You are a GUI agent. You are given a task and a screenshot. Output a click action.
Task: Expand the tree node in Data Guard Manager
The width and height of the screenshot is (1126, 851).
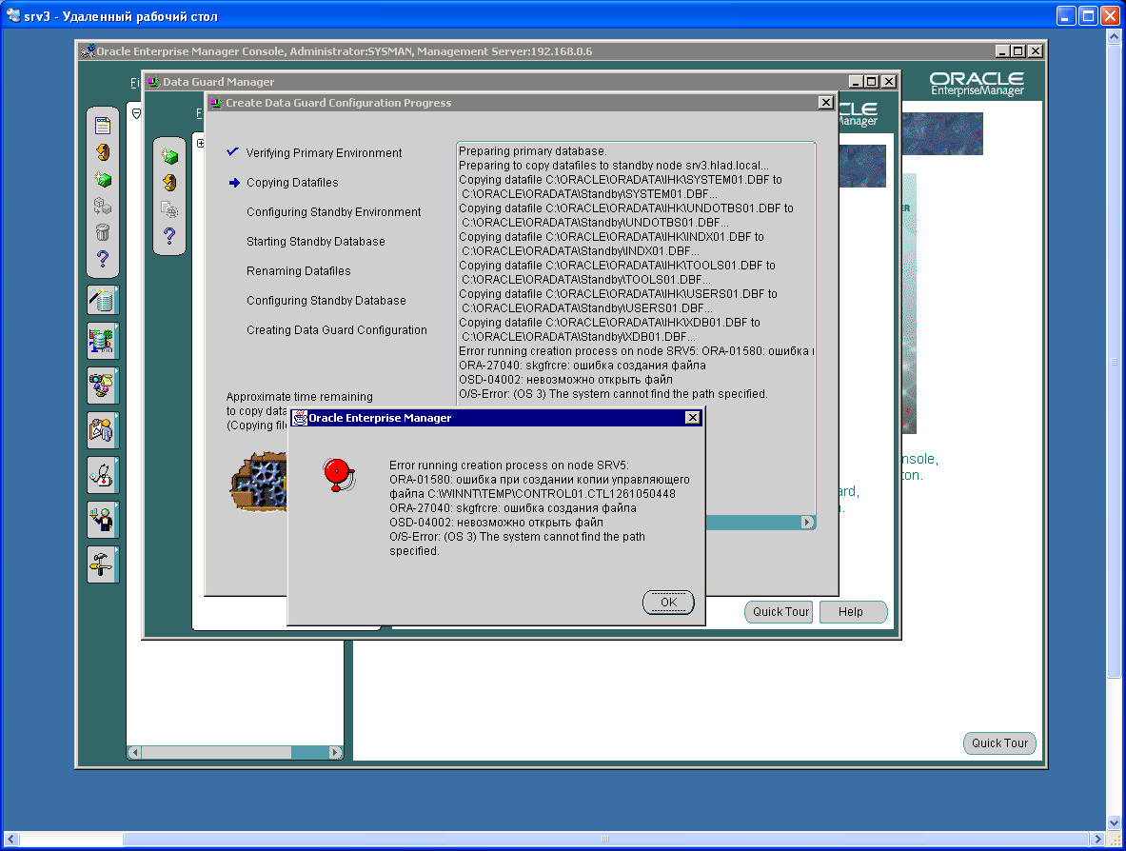(x=200, y=144)
